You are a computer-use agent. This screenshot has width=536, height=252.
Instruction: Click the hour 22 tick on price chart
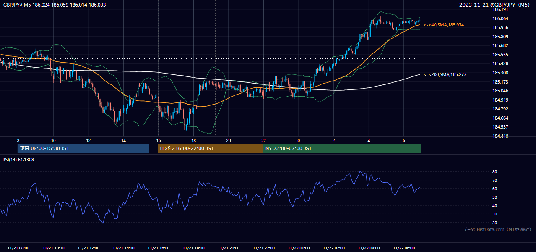[263, 140]
